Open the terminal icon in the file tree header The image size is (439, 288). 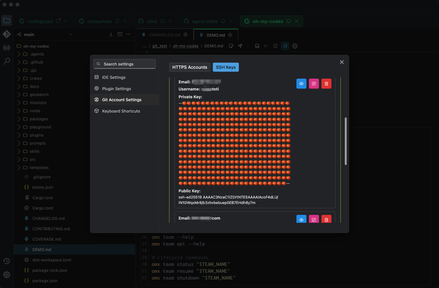120,34
